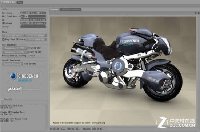Open the CINEBENCH R10 menu
200x132 pixels.
click(8, 2)
